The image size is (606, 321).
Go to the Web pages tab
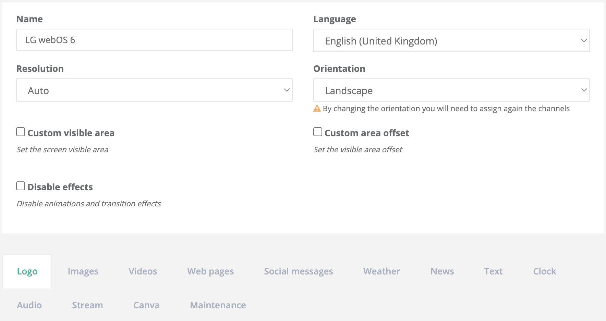pyautogui.click(x=210, y=271)
